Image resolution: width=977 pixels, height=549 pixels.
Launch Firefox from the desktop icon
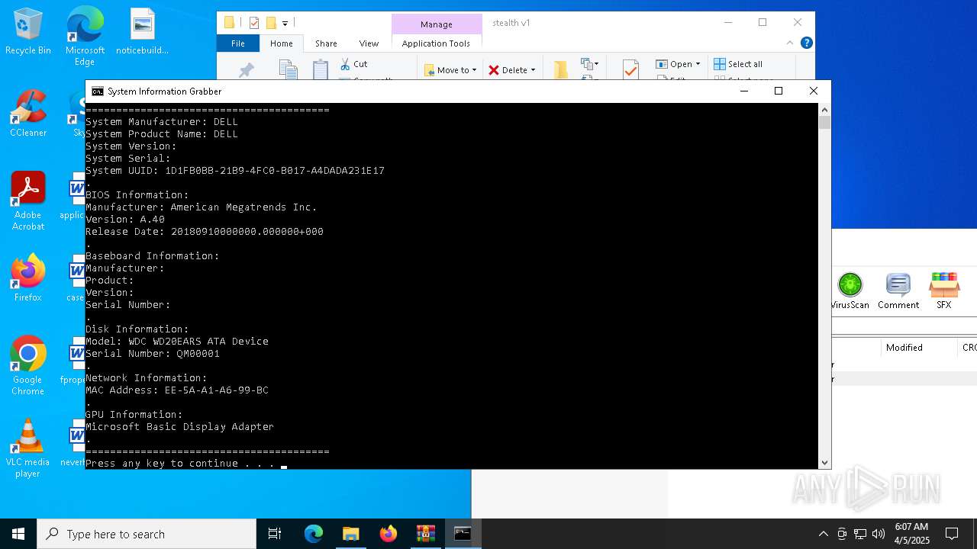tap(28, 278)
